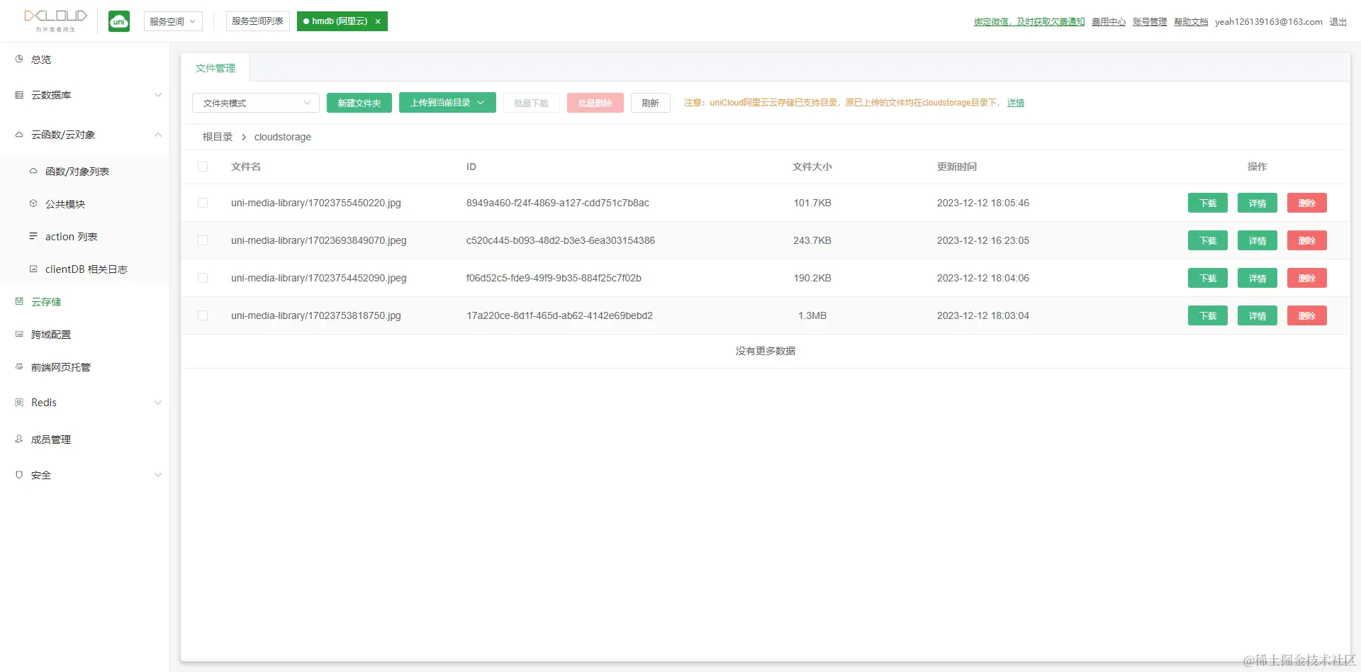
Task: Go to 根目录 in the breadcrumb
Action: [218, 137]
